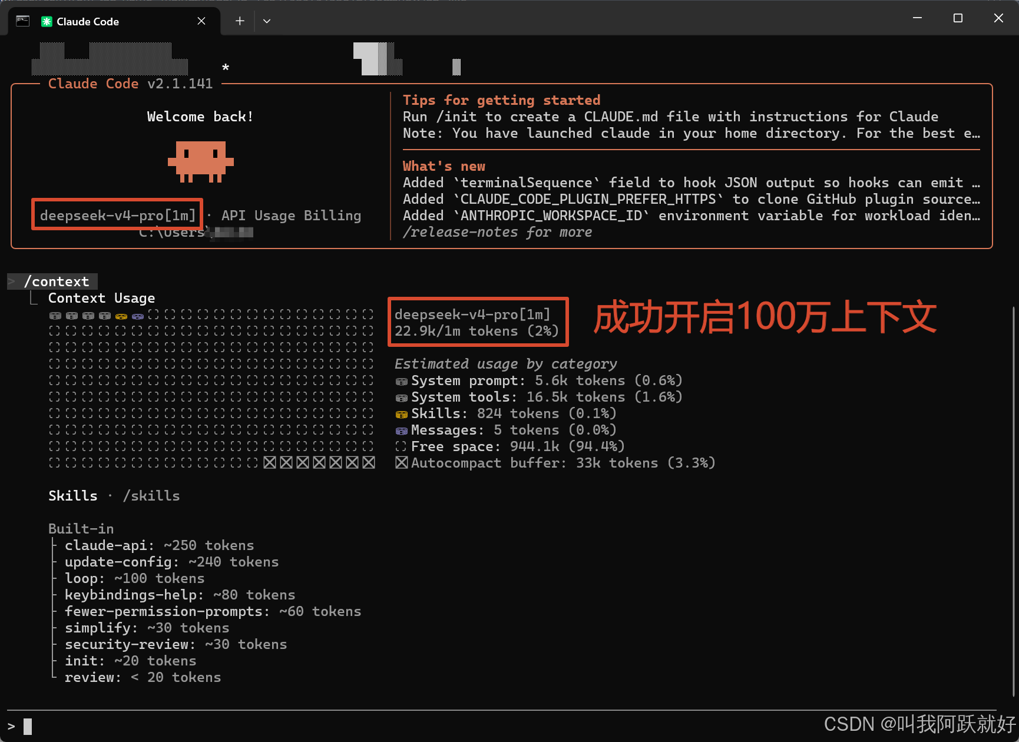Click the '22.9k/1m tokens (2%)' text
Viewport: 1019px width, 742px height.
click(x=477, y=331)
